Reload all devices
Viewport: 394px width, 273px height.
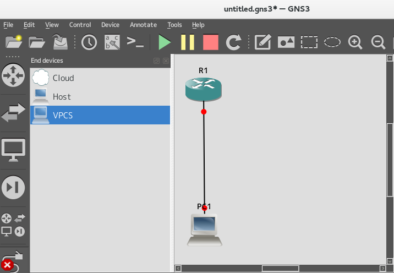234,42
